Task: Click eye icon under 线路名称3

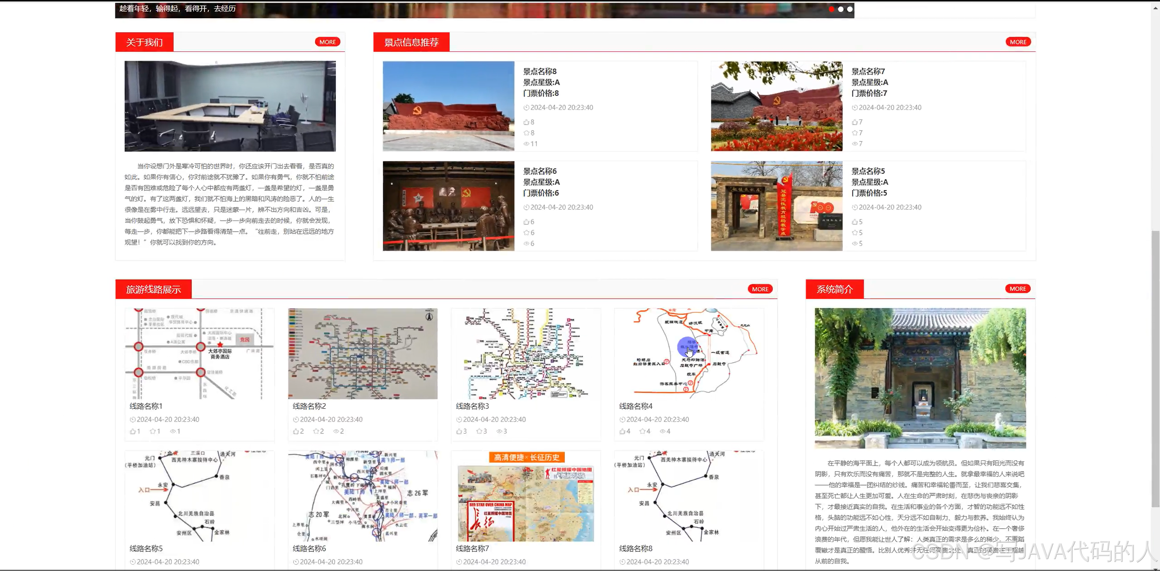Action: (x=499, y=432)
